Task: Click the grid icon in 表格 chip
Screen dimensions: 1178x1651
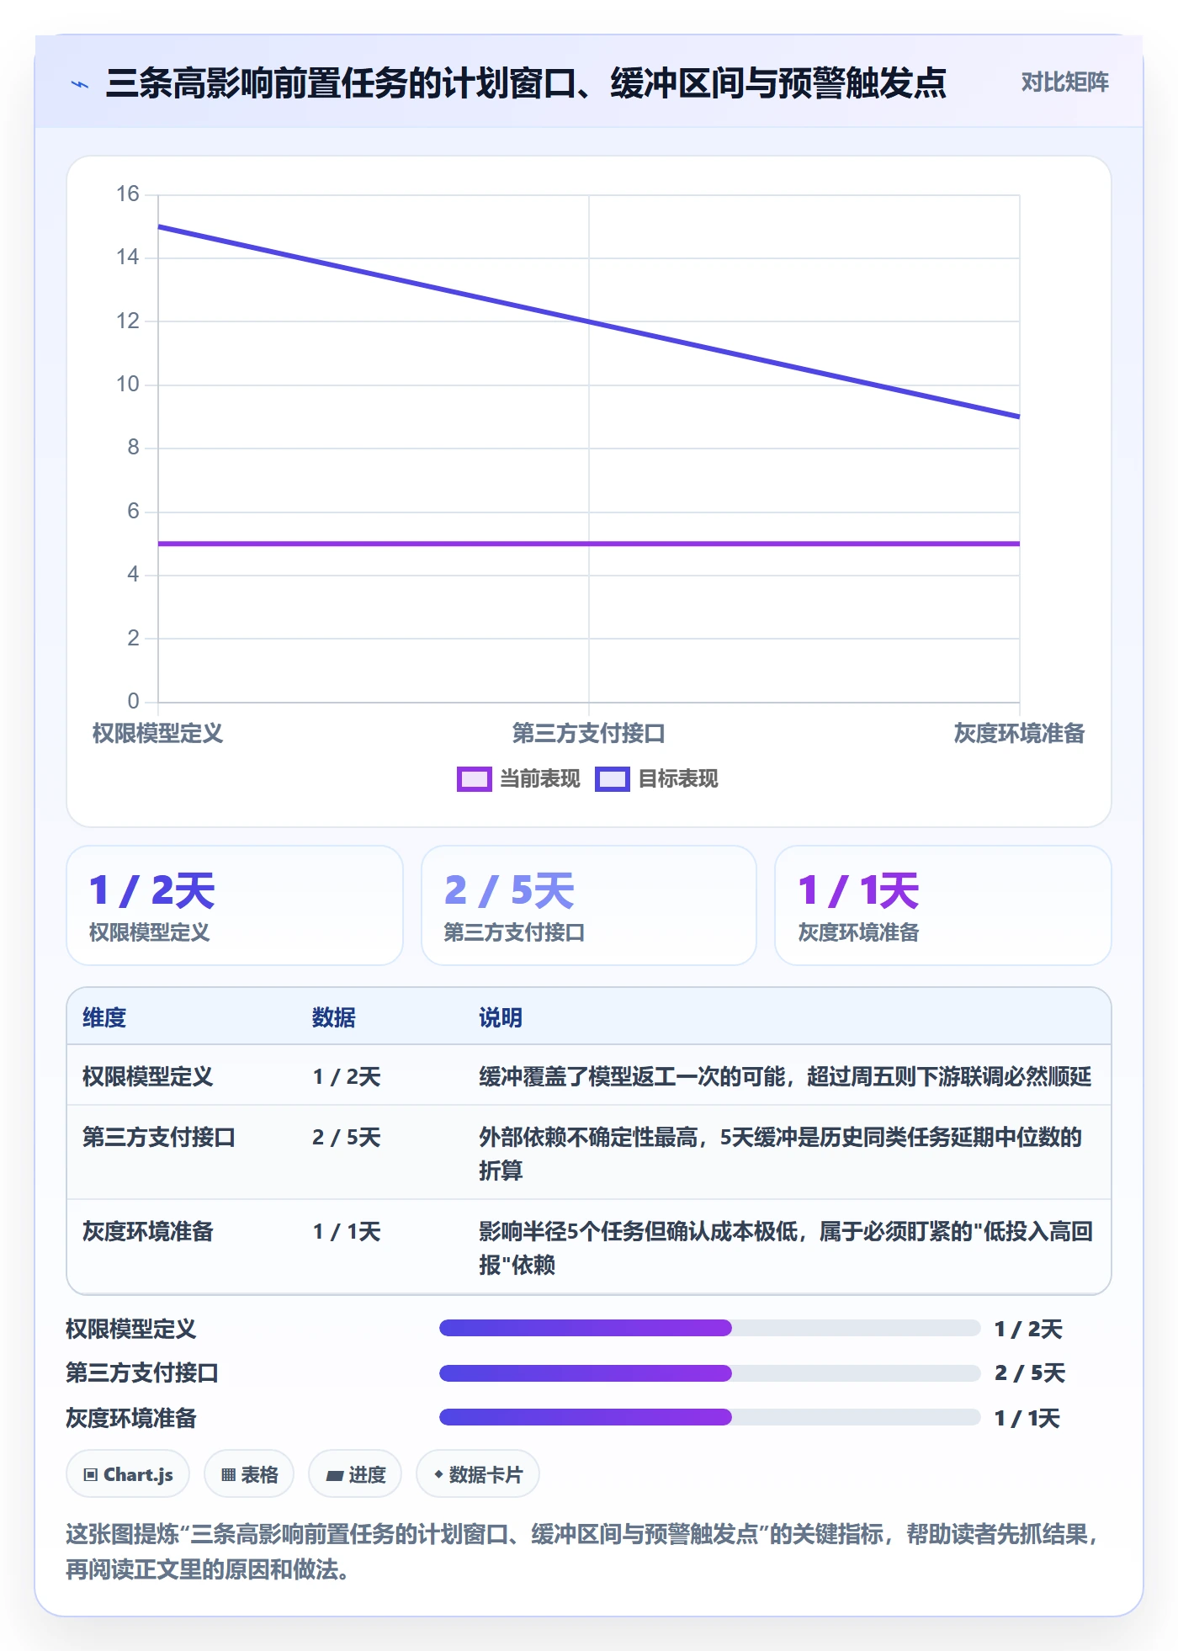Action: (x=228, y=1475)
